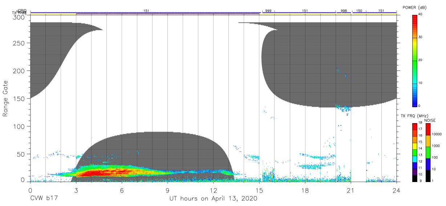This screenshot has height=206, width=446.
Task: Select the NOISE legend title
Action: (x=430, y=120)
